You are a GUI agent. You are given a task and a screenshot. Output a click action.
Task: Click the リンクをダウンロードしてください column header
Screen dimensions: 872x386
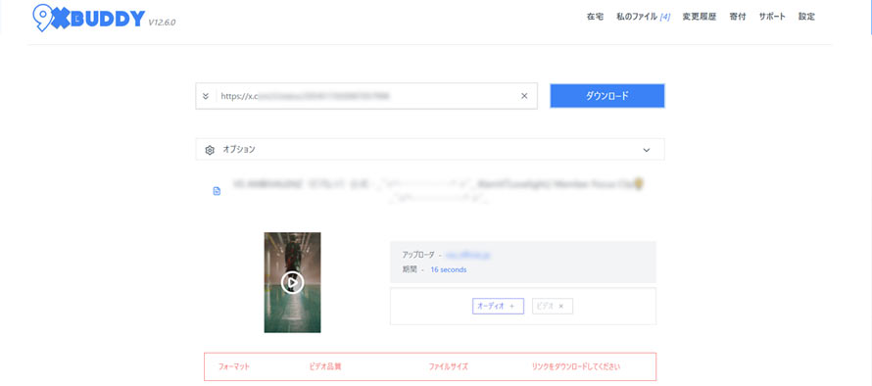tap(575, 366)
